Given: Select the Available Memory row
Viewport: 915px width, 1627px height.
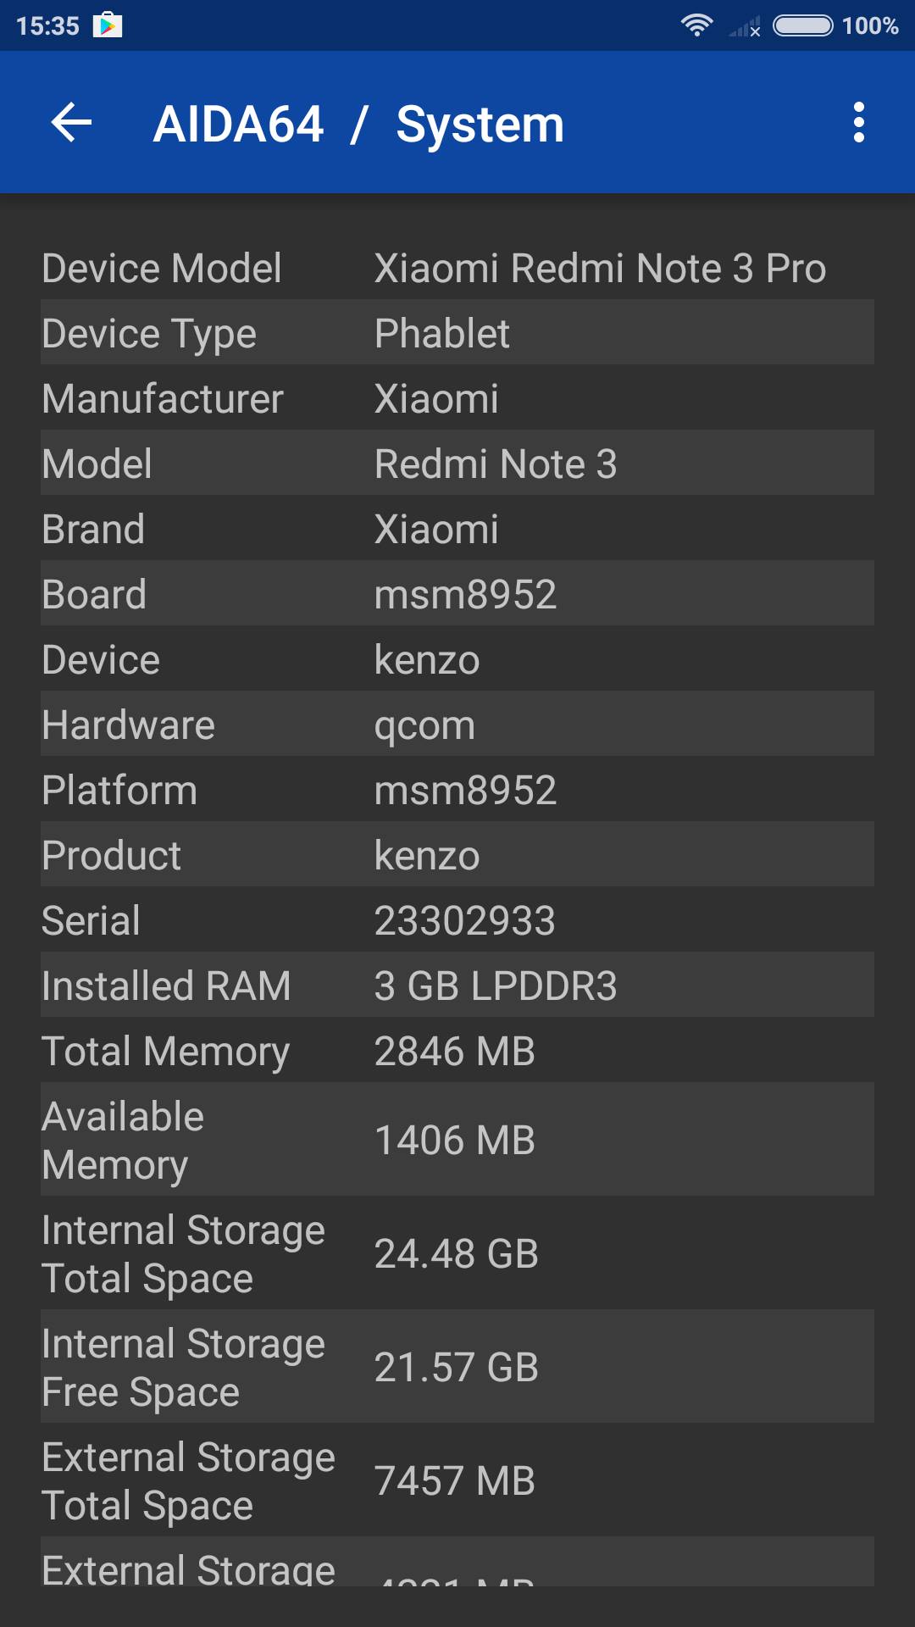Looking at the screenshot, I should 457,1140.
